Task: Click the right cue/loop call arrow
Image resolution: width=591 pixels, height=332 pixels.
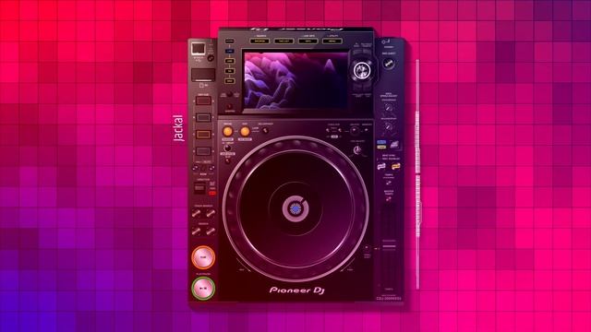Action: point(340,130)
